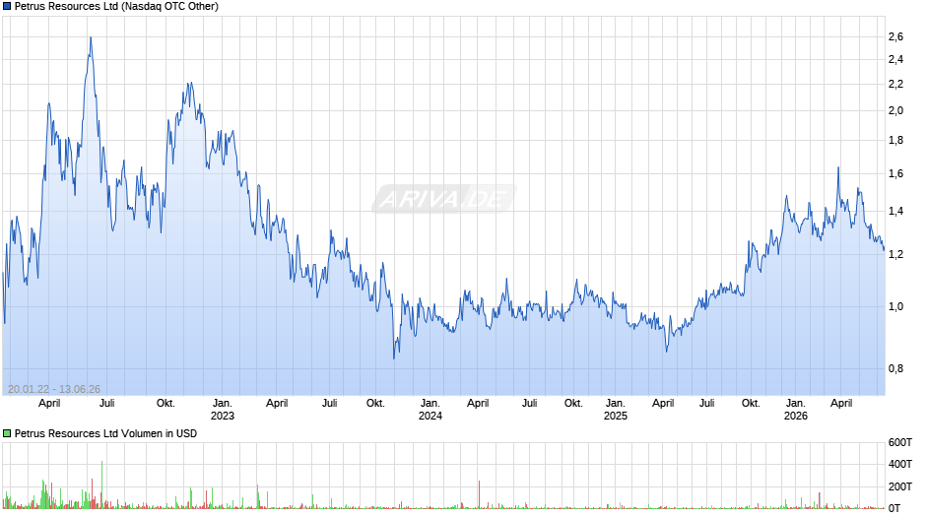The width and height of the screenshot is (926, 518).
Task: Click the last 'April' label after Jan. 2026
Action: (841, 404)
